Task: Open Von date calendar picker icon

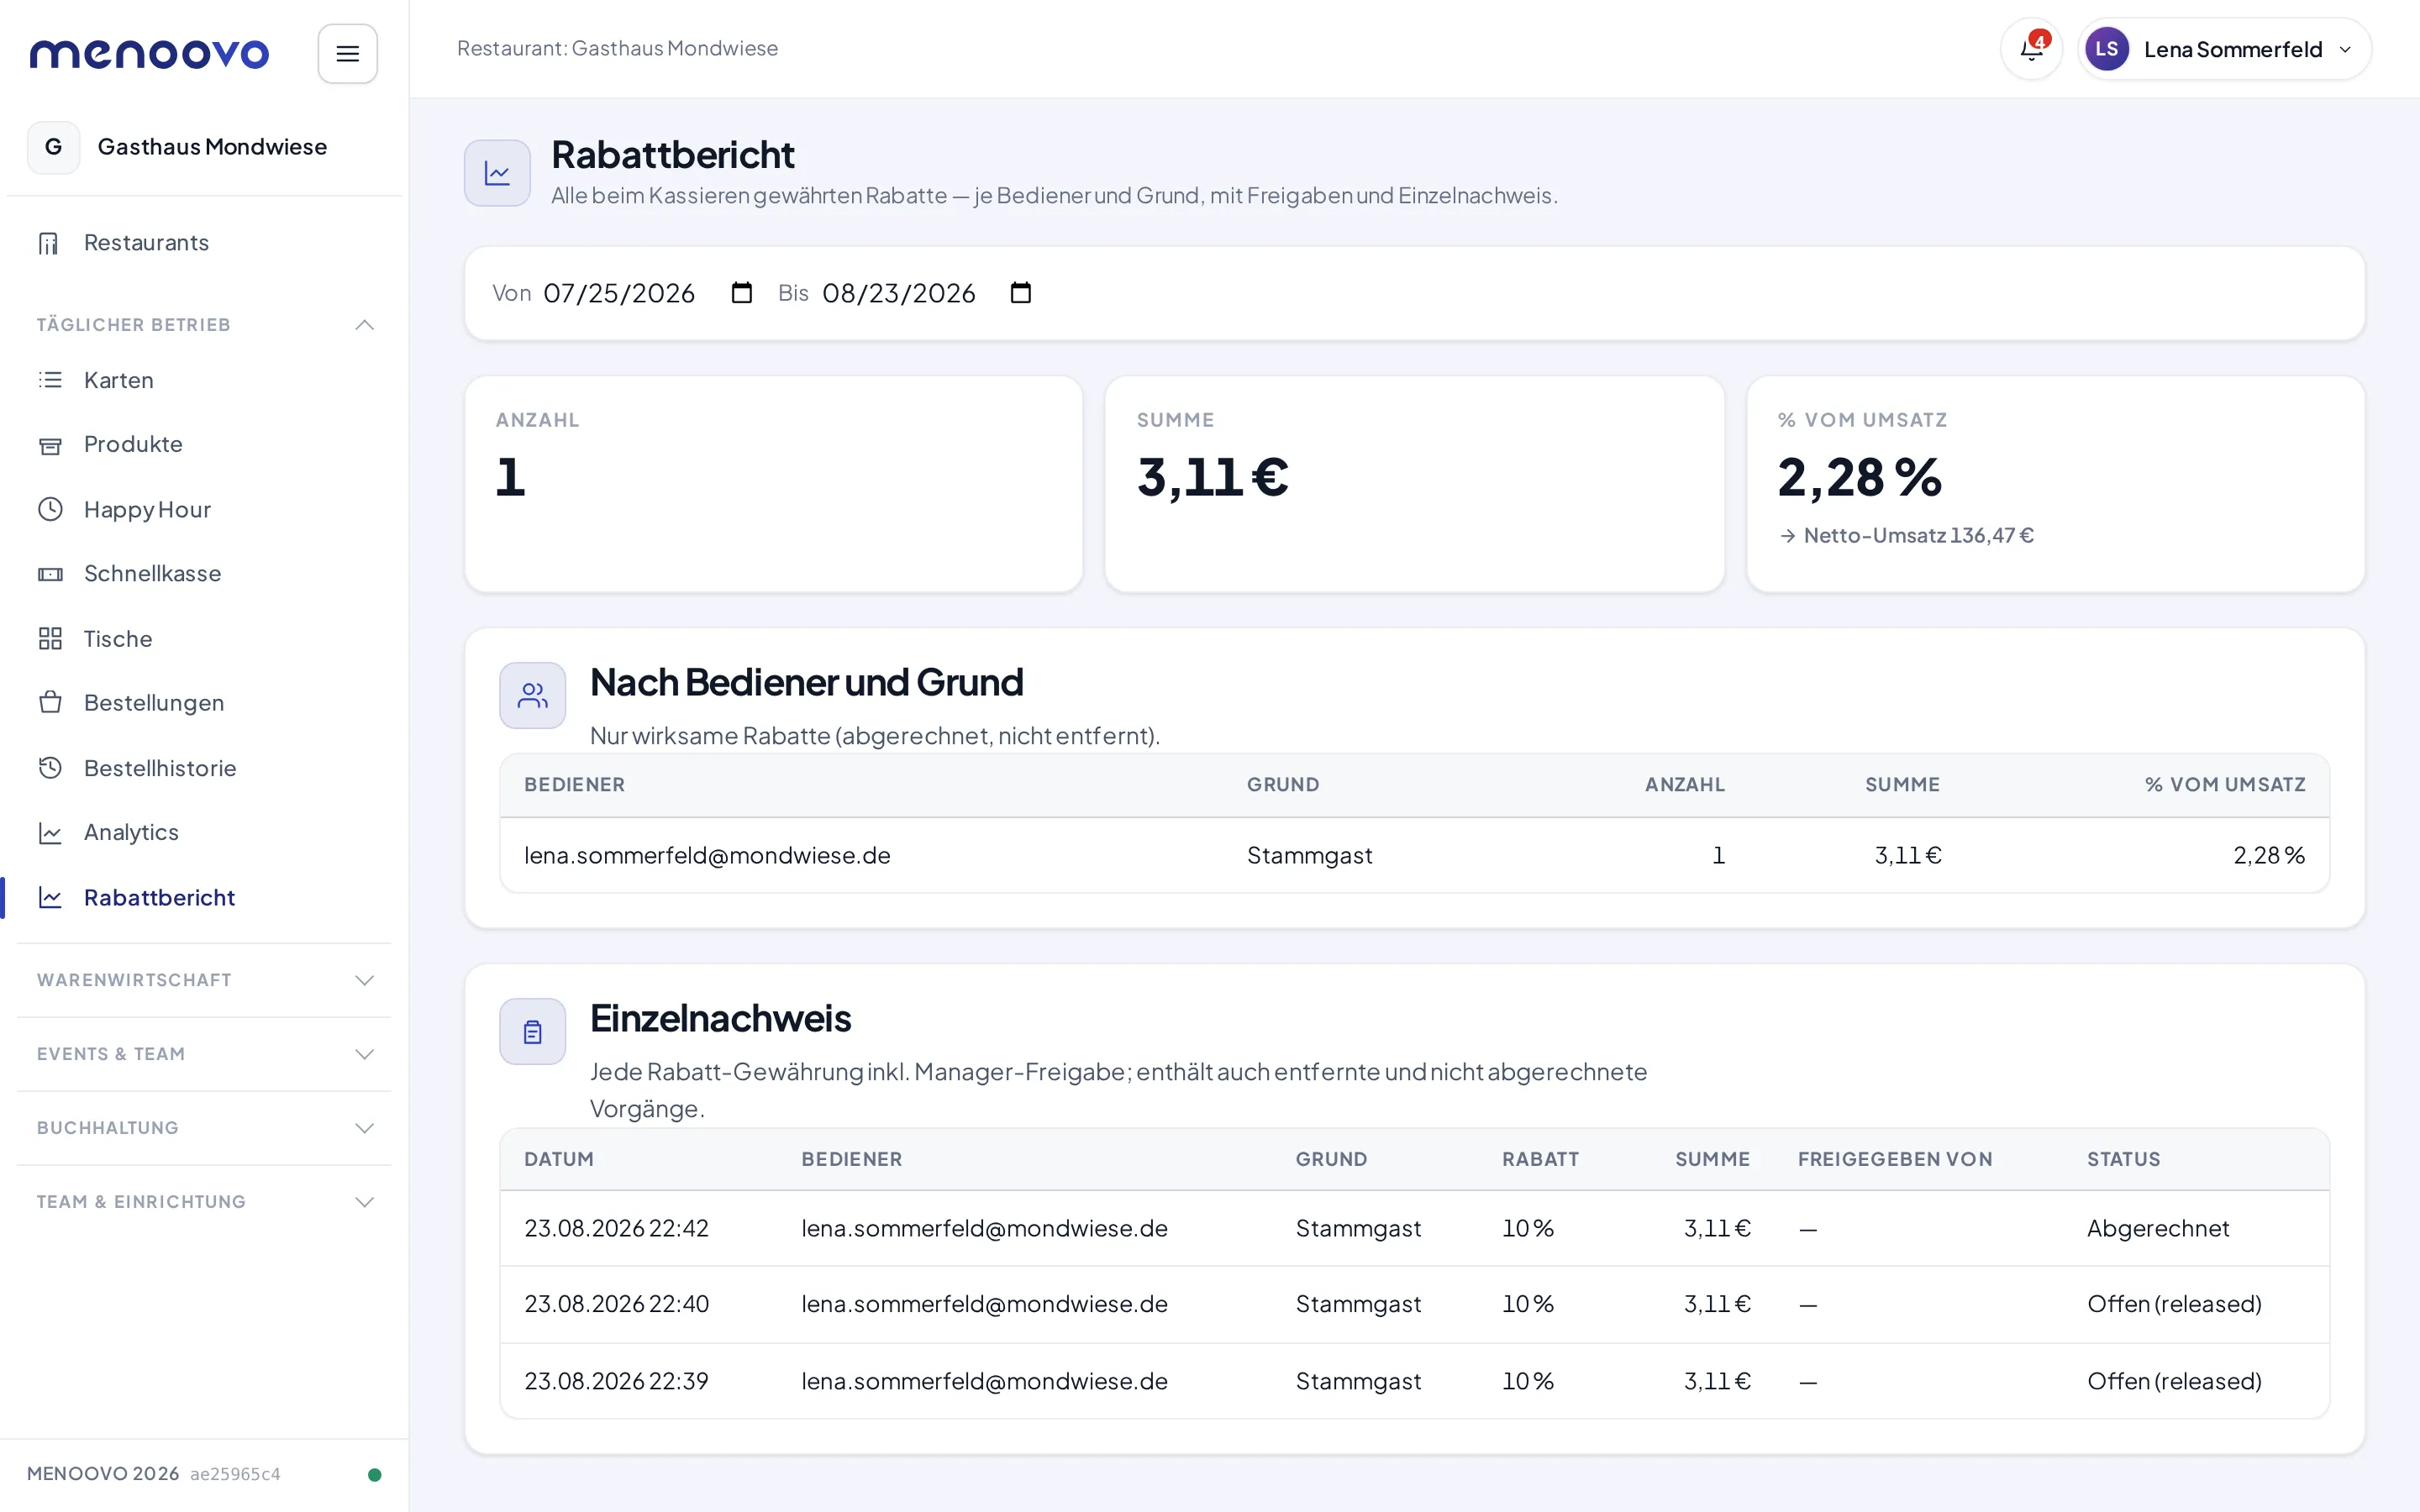Action: [741, 293]
